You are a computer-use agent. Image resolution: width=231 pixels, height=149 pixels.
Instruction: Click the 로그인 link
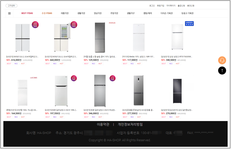(152, 6)
